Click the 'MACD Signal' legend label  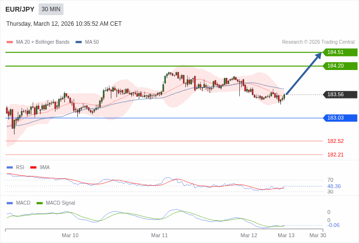coord(60,203)
